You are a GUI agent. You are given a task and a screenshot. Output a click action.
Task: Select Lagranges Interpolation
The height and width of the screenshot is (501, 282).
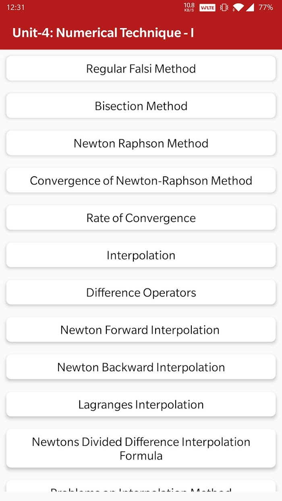(141, 404)
